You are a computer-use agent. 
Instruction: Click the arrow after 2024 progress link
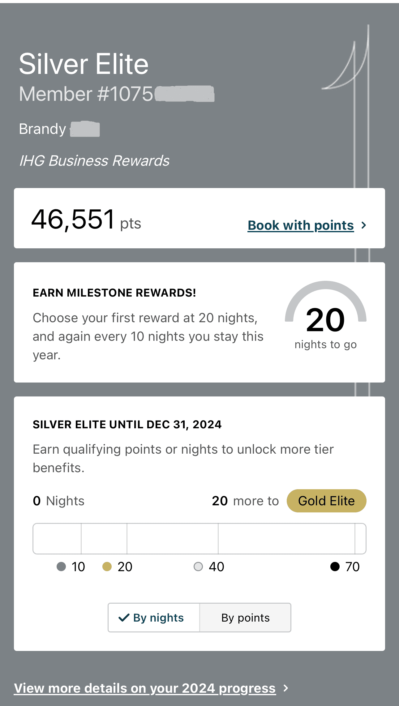286,688
